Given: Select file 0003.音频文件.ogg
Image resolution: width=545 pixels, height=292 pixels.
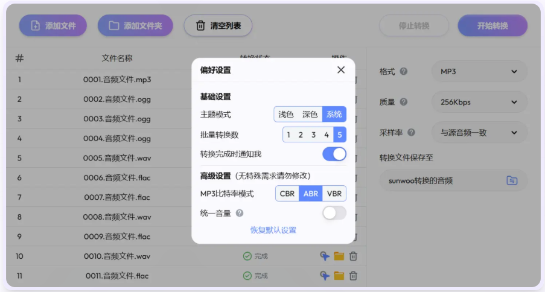Looking at the screenshot, I should coord(117,119).
